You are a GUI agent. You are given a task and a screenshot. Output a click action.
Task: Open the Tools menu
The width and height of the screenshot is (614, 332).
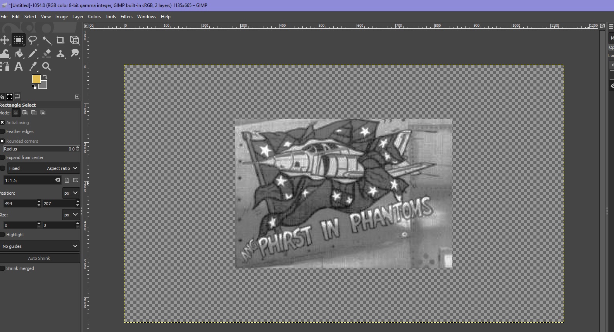point(110,17)
